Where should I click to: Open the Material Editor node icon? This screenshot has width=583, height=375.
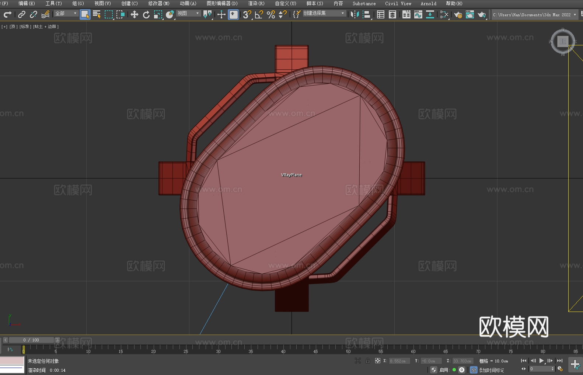[x=444, y=14]
